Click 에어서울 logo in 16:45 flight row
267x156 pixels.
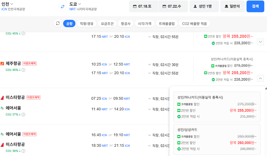pyautogui.click(x=2, y=134)
